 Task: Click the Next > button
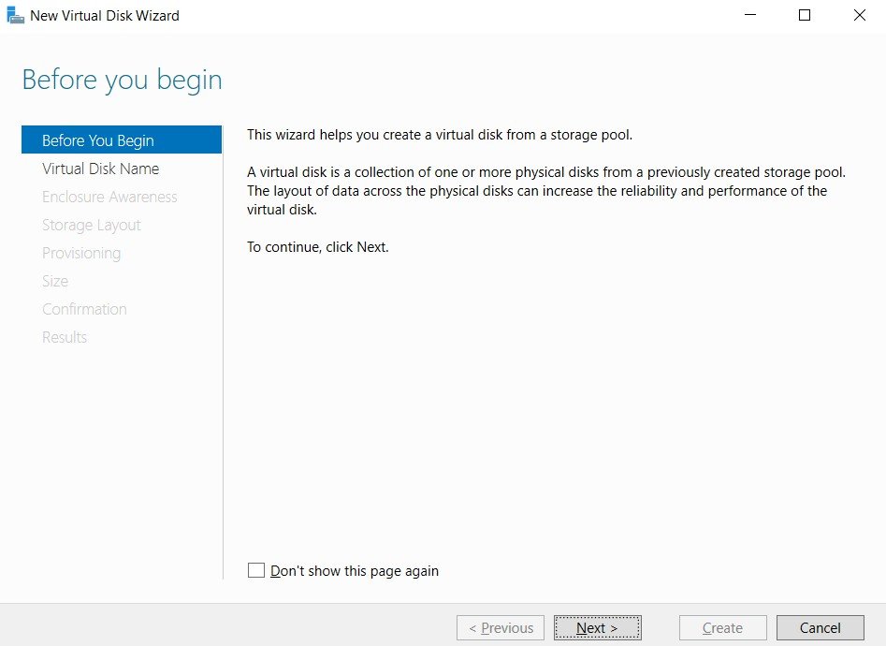point(597,628)
